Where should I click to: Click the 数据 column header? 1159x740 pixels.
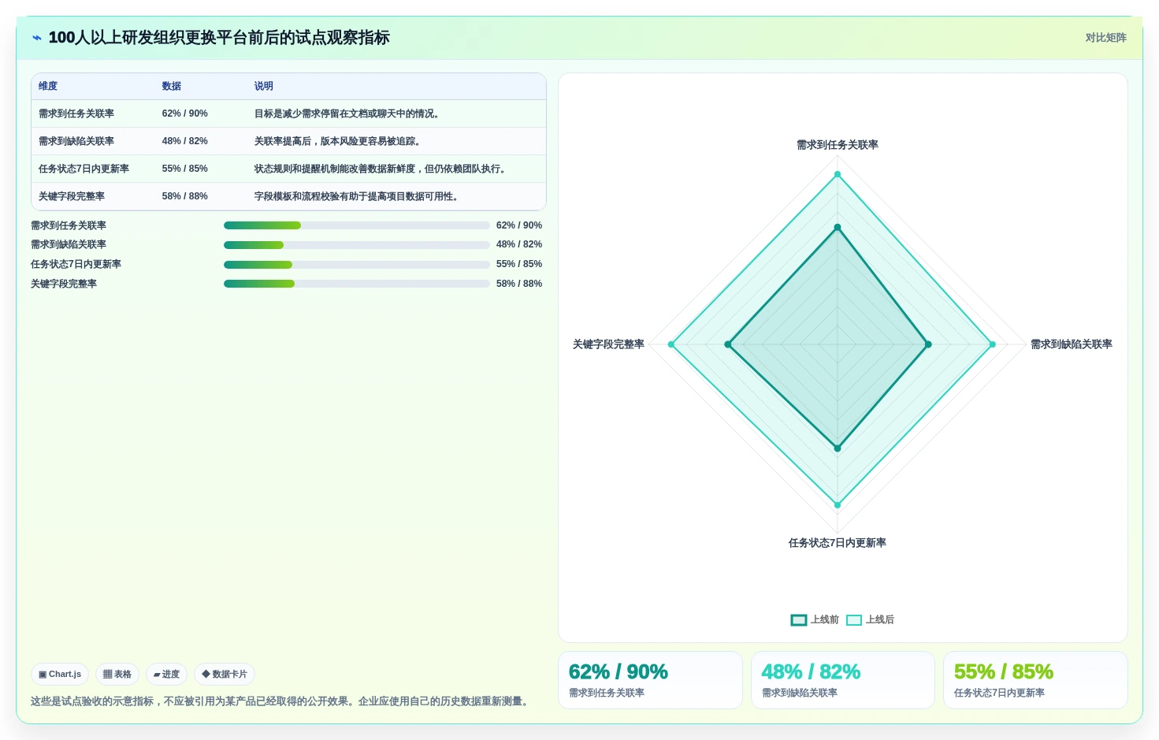172,87
